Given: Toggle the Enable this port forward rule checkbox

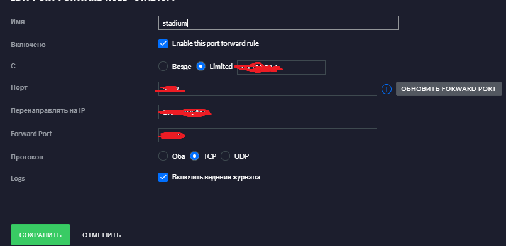Looking at the screenshot, I should pos(163,43).
